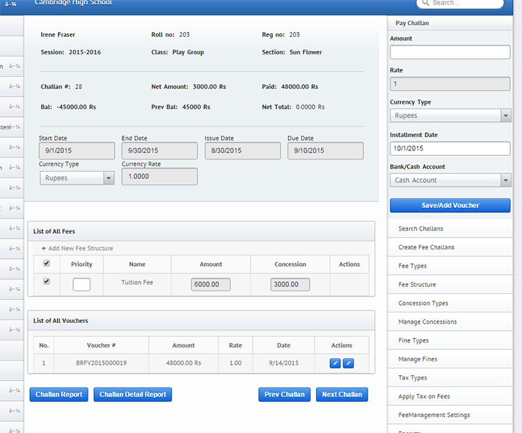Click the Voucher # column header
The width and height of the screenshot is (522, 433).
[101, 345]
